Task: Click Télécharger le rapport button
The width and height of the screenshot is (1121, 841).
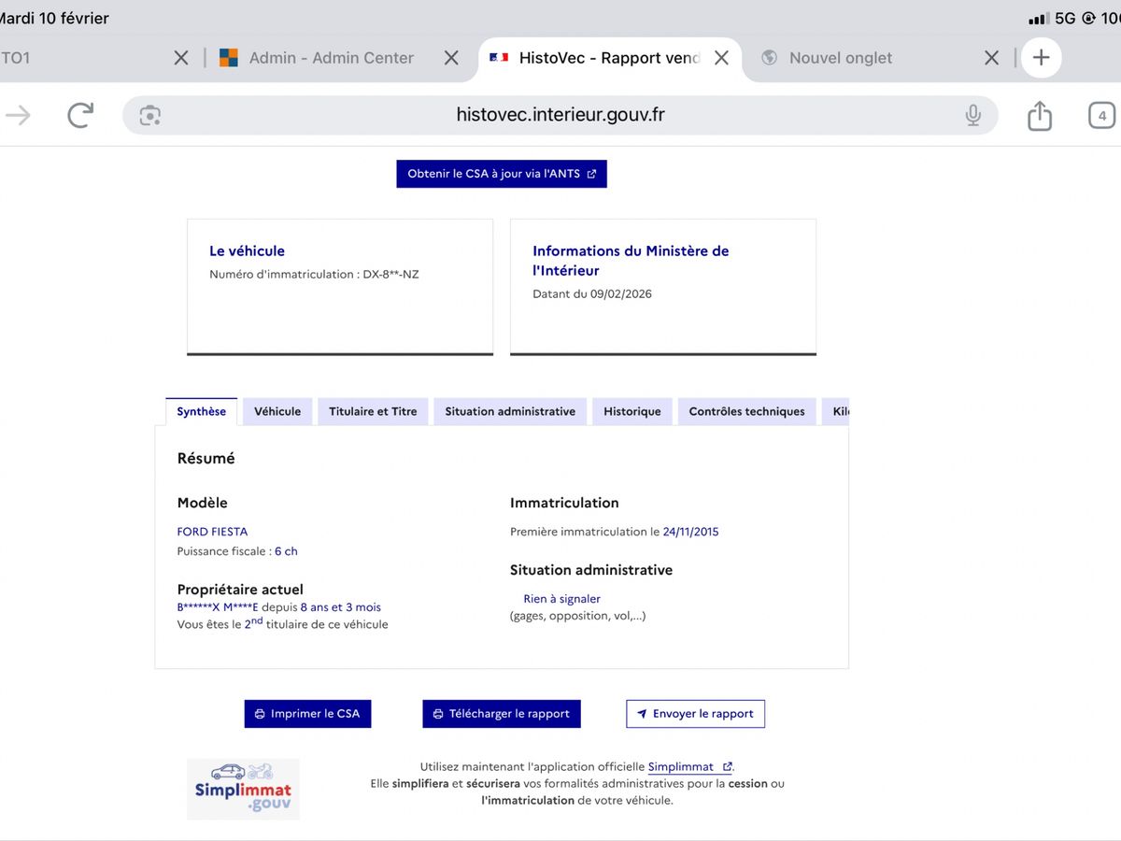Action: point(502,714)
